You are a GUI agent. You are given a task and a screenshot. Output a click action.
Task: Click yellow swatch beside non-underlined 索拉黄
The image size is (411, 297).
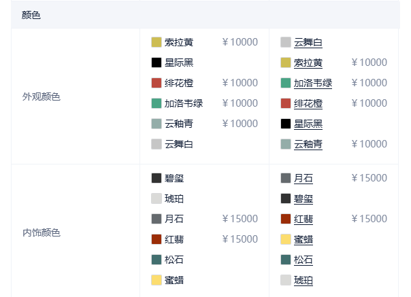(x=157, y=42)
